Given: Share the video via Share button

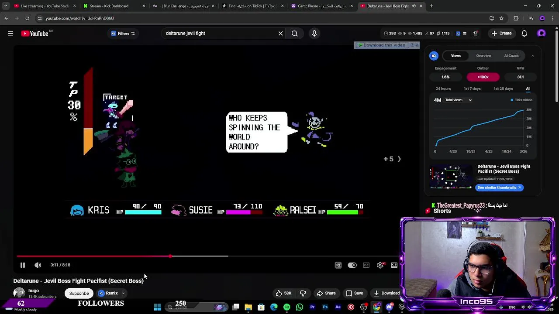Looking at the screenshot, I should [326, 293].
